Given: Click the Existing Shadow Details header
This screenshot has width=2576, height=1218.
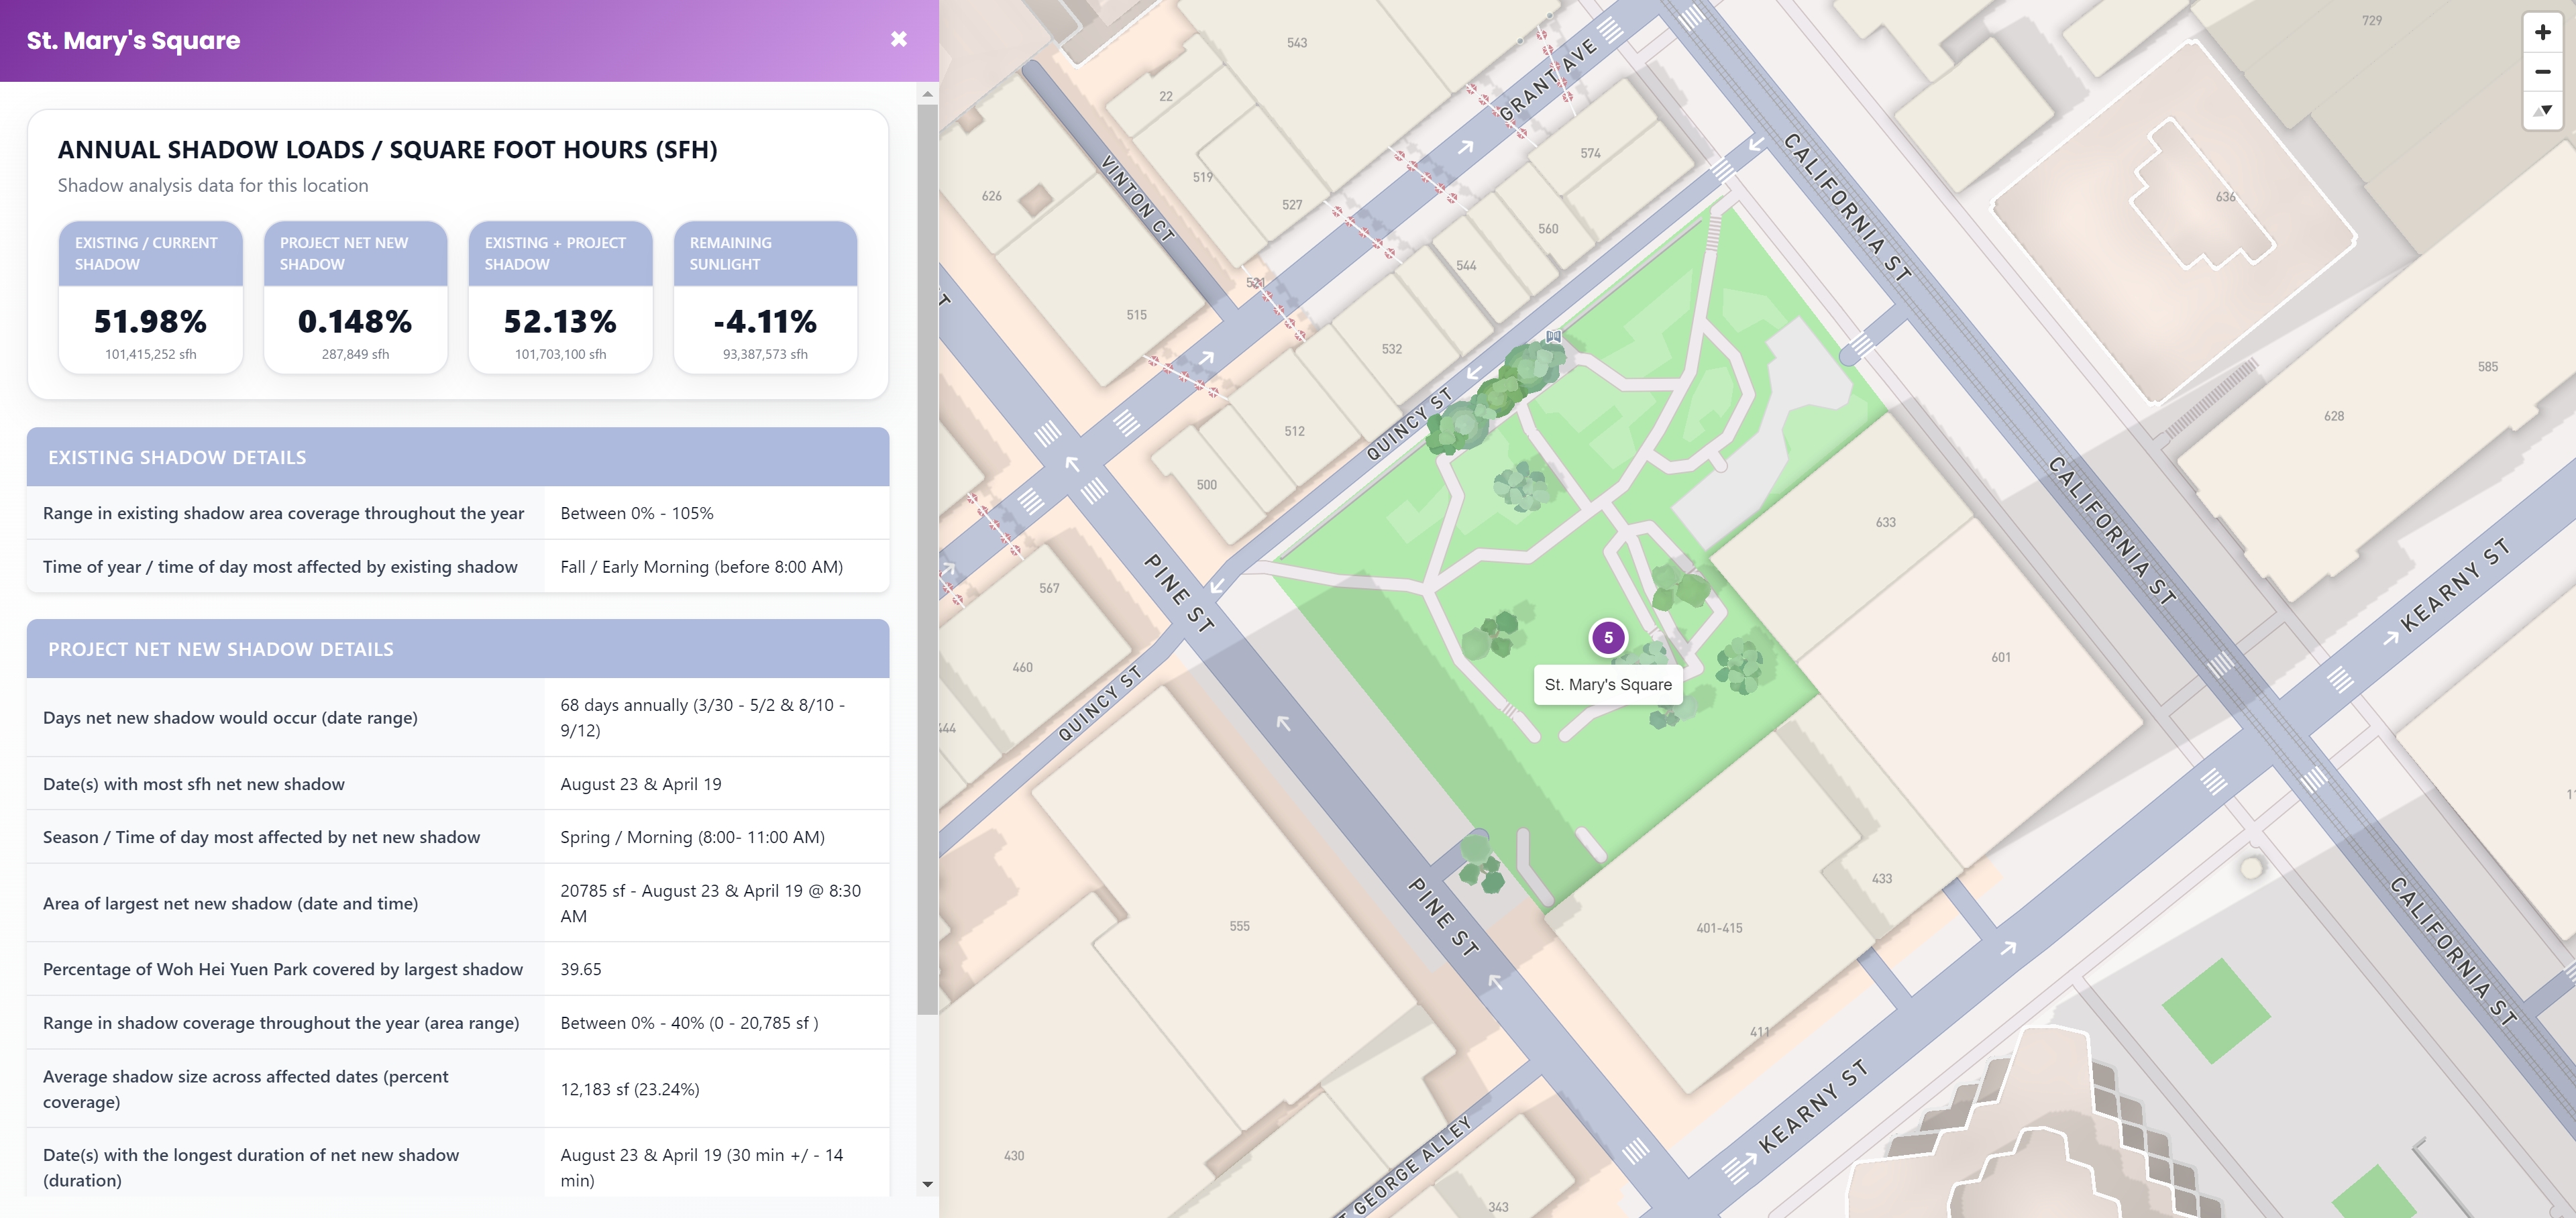Looking at the screenshot, I should pos(458,457).
